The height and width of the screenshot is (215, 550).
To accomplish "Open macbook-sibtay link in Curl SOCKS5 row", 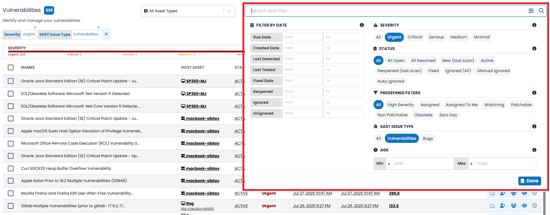I will pyautogui.click(x=200, y=168).
